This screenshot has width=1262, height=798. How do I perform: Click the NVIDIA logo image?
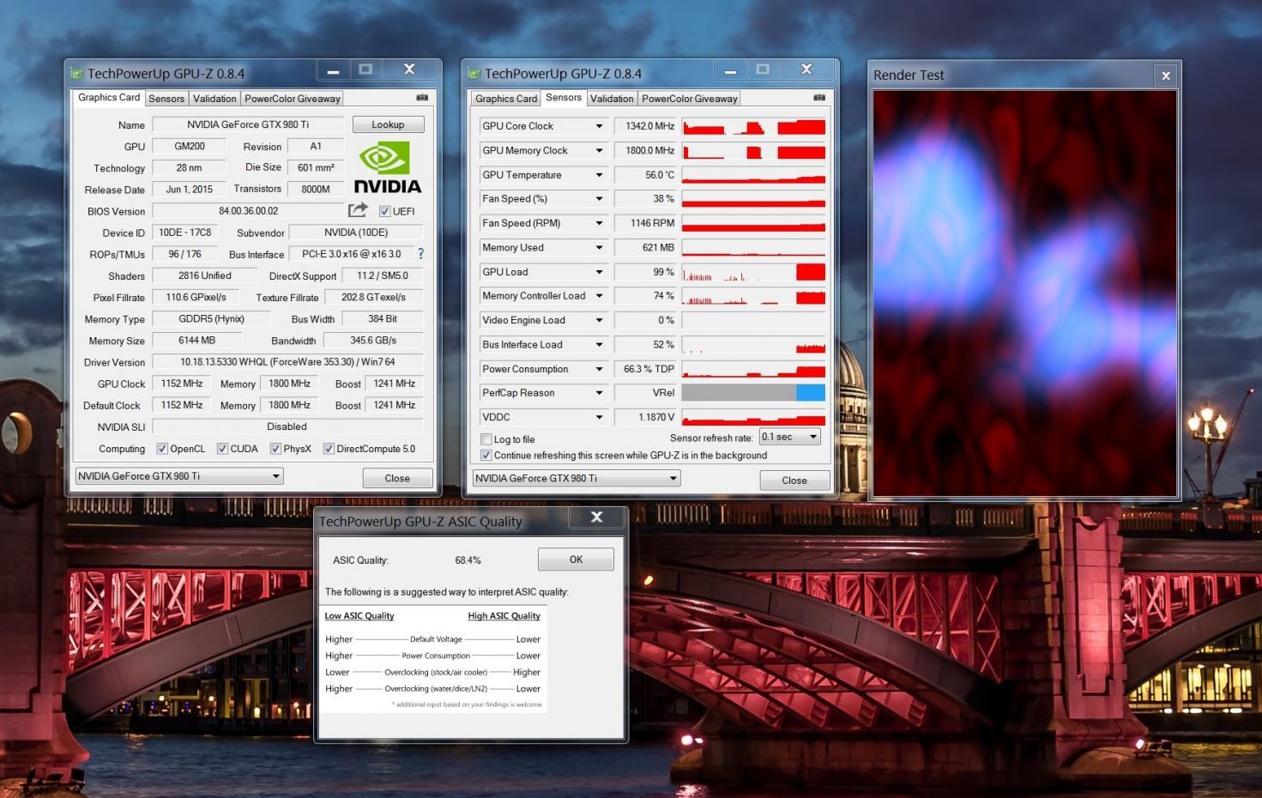coord(387,168)
